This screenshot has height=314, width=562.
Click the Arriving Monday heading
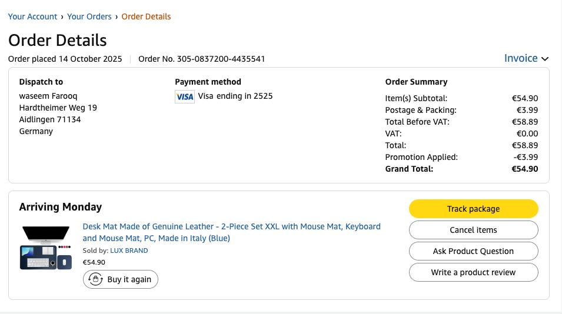click(61, 207)
